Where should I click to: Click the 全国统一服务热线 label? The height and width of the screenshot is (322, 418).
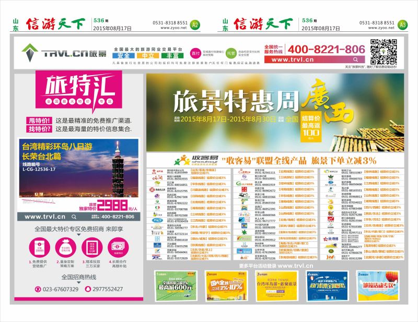click(273, 49)
